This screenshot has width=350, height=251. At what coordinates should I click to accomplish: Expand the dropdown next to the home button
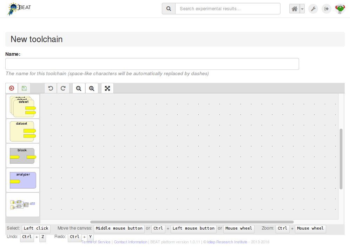302,8
